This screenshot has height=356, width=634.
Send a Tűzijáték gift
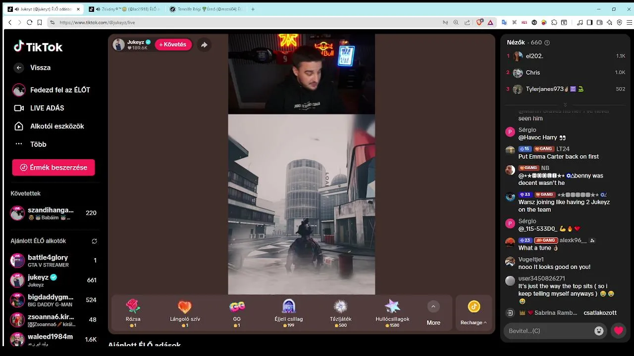click(x=341, y=313)
